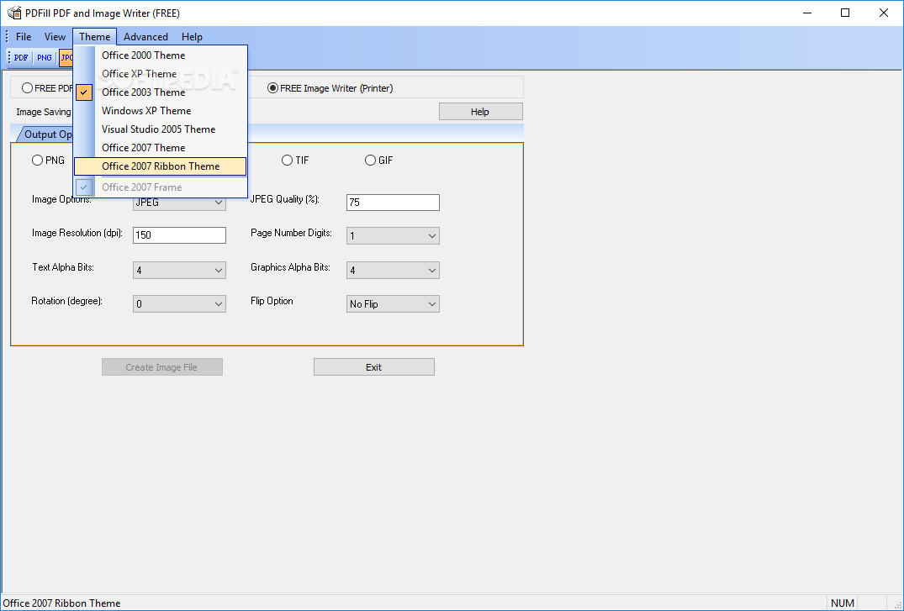Image resolution: width=904 pixels, height=611 pixels.
Task: Click the 'Graphics Alpha Bits:' label
Action: click(x=291, y=267)
